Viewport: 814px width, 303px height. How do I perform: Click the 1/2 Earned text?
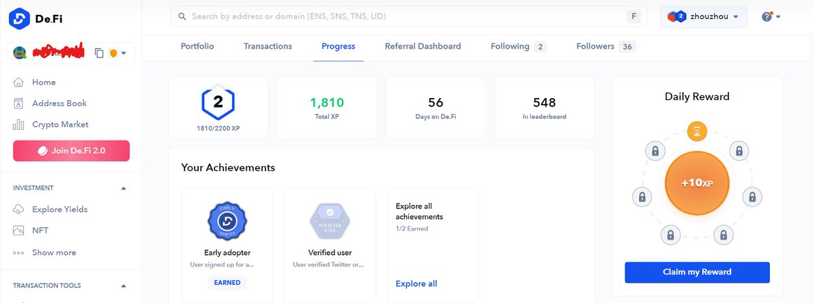click(x=412, y=229)
